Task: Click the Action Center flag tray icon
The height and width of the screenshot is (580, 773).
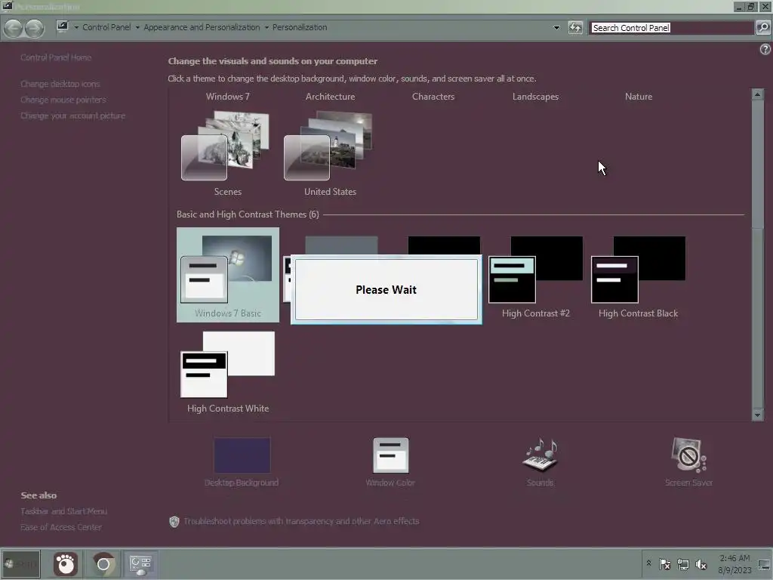Action: [665, 563]
